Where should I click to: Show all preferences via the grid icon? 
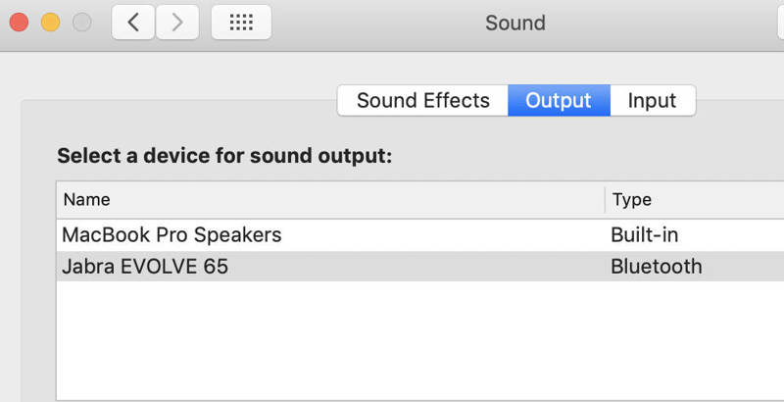[x=241, y=23]
